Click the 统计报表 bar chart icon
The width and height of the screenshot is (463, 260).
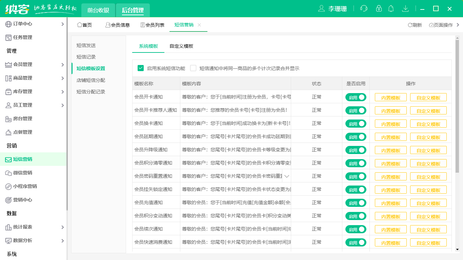[8, 227]
